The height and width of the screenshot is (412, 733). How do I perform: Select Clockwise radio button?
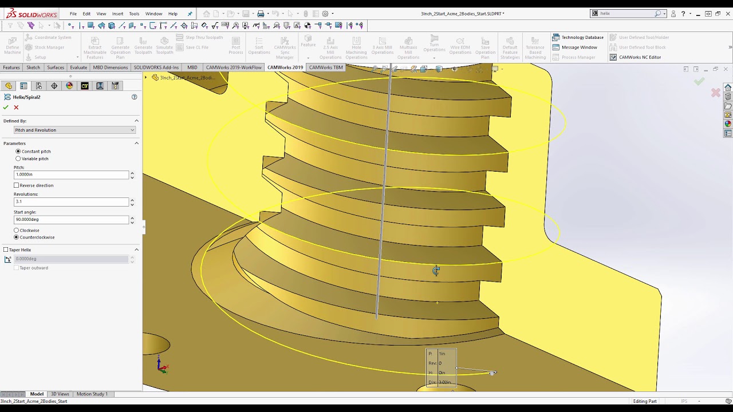16,230
